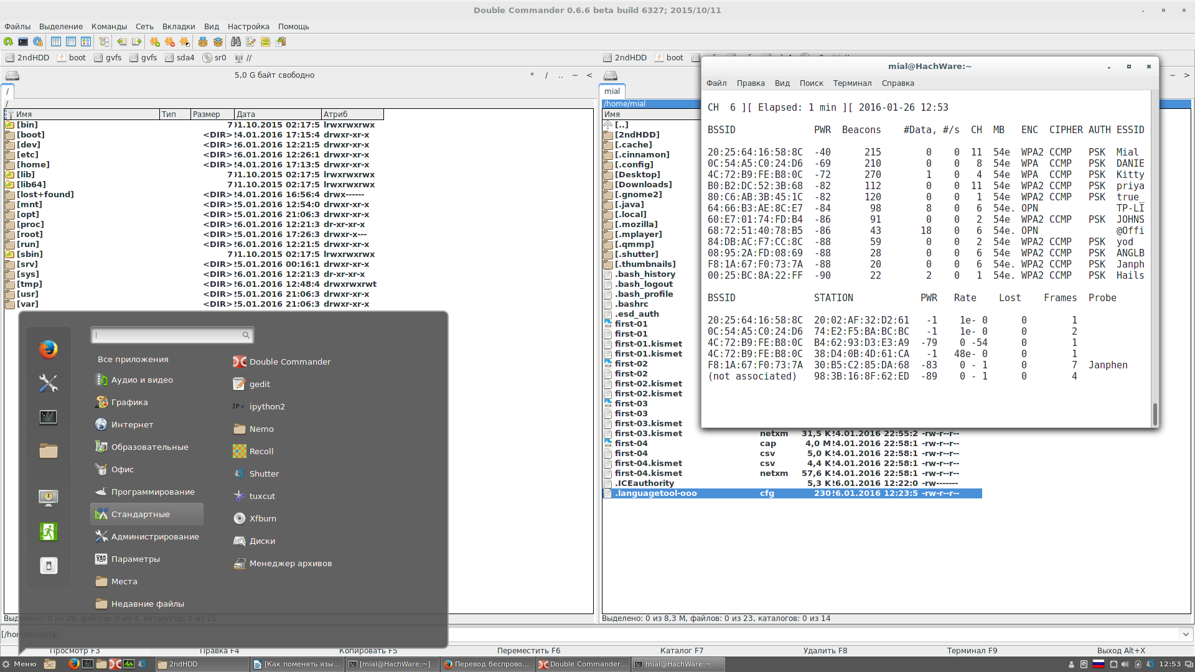
Task: Select [home] folder in left panel
Action: pyautogui.click(x=33, y=165)
